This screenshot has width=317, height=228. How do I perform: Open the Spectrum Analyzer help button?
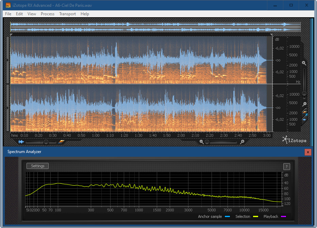[286, 167]
